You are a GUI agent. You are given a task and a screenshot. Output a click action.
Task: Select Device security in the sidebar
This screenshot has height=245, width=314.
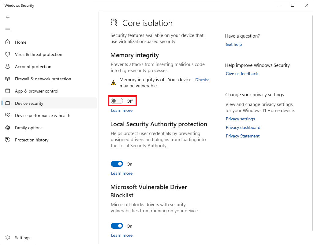(x=30, y=103)
